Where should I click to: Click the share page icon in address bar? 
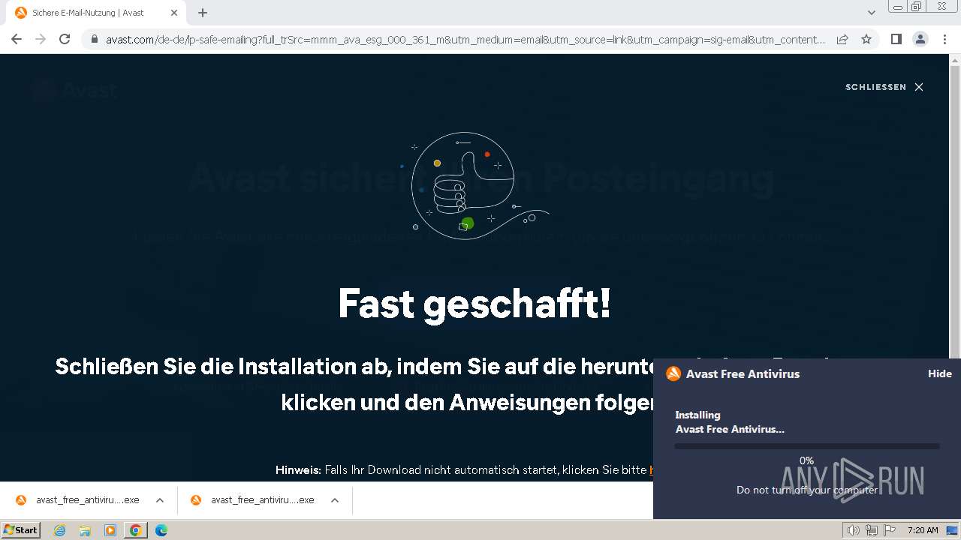coord(842,39)
